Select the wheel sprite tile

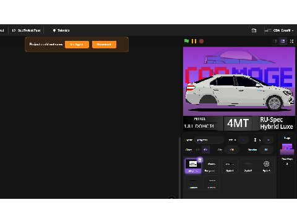[266, 166]
